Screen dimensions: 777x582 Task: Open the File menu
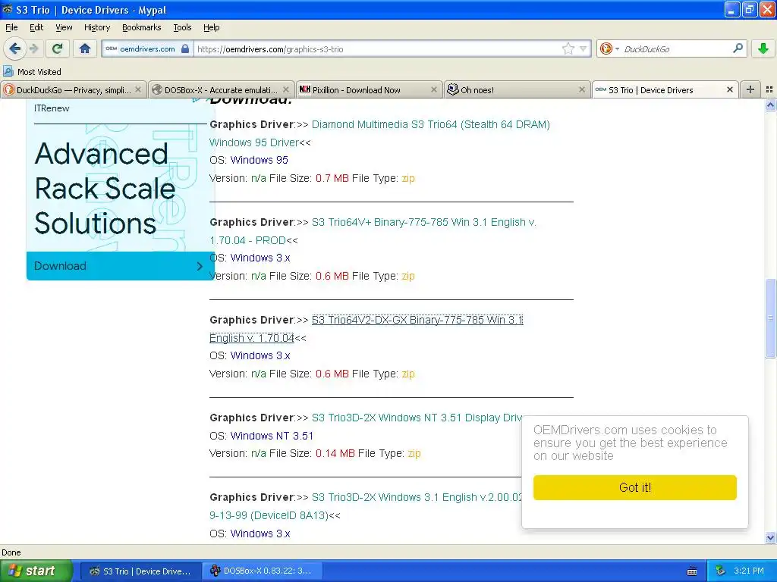[x=11, y=27]
